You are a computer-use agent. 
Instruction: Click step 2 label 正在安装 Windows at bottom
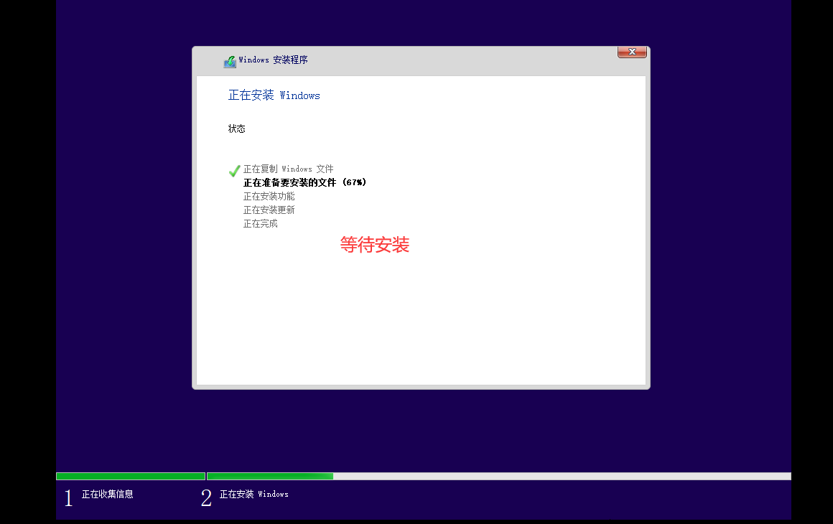254,495
